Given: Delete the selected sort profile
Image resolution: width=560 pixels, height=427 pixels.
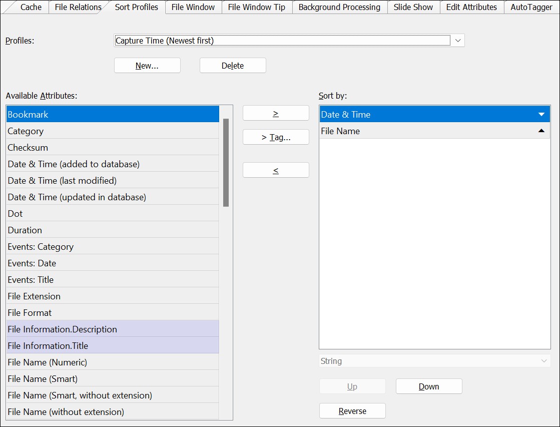Looking at the screenshot, I should click(233, 66).
